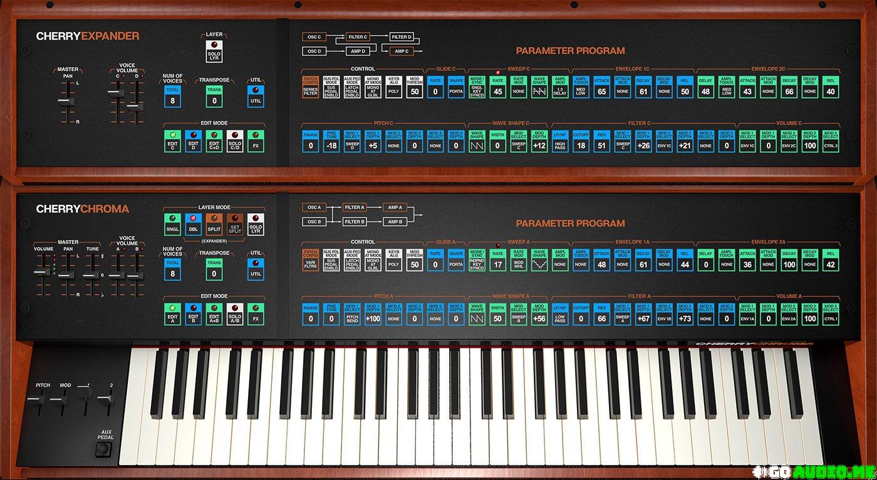Select Sweep A wave shape icon button
This screenshot has width=877, height=480.
[x=539, y=260]
